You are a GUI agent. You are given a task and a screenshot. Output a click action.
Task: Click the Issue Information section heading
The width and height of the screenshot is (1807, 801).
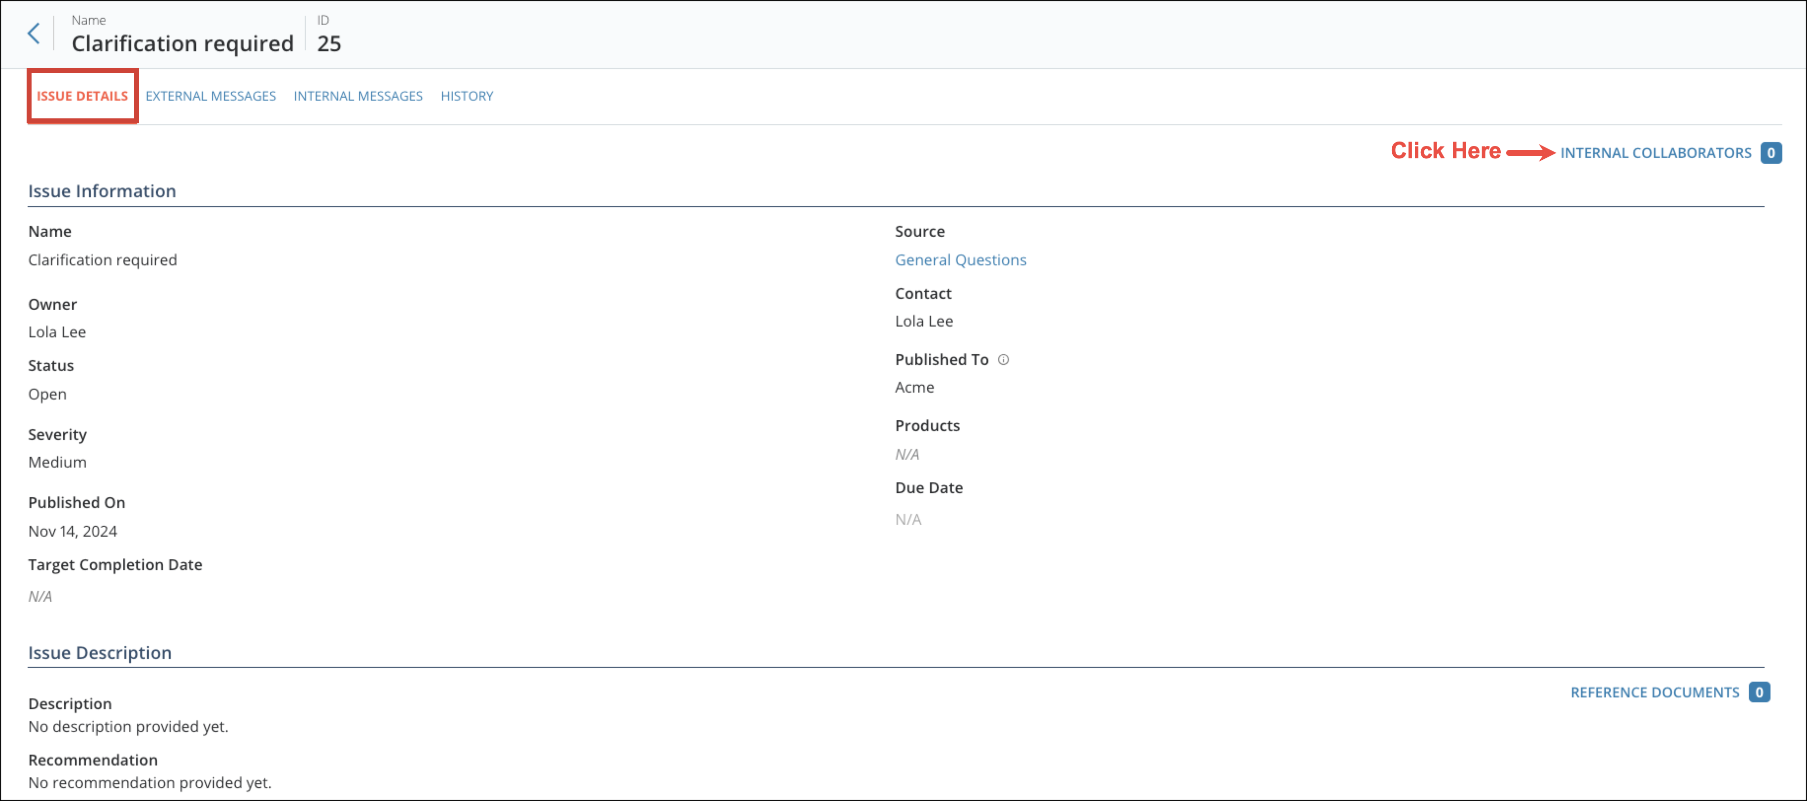pos(102,191)
